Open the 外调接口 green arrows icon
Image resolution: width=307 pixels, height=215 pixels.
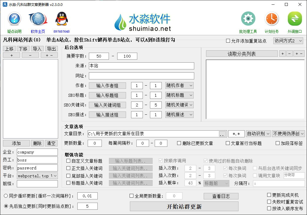point(295,19)
